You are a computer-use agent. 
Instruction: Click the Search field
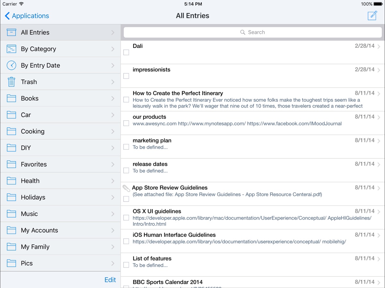point(252,32)
